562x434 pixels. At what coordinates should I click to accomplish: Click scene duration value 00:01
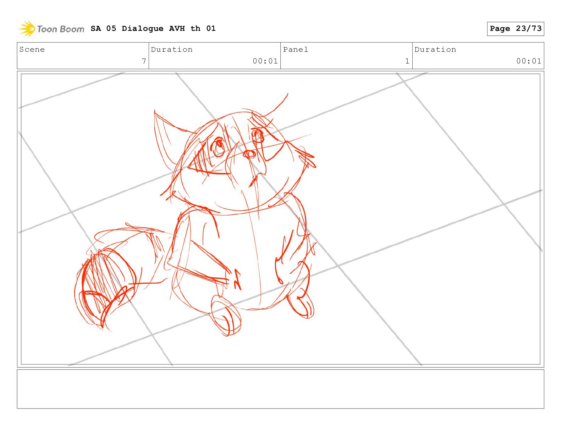265,61
